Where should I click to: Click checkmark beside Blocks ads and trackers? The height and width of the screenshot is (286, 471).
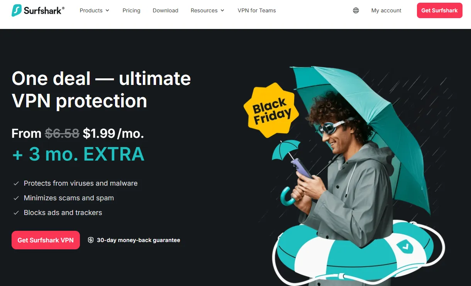[x=16, y=213]
